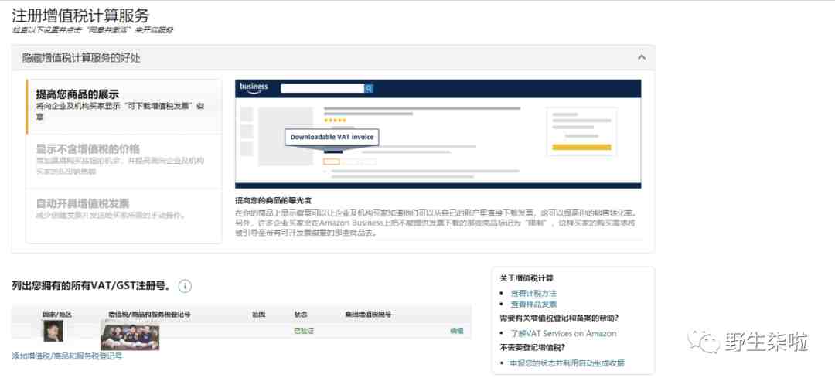Collapse the VAT benefits panel chevron
The height and width of the screenshot is (378, 835).
(641, 57)
